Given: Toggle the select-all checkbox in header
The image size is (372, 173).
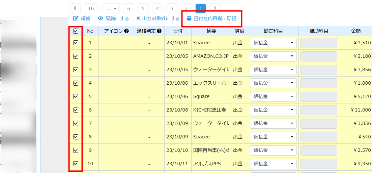Looking at the screenshot, I should tap(76, 31).
